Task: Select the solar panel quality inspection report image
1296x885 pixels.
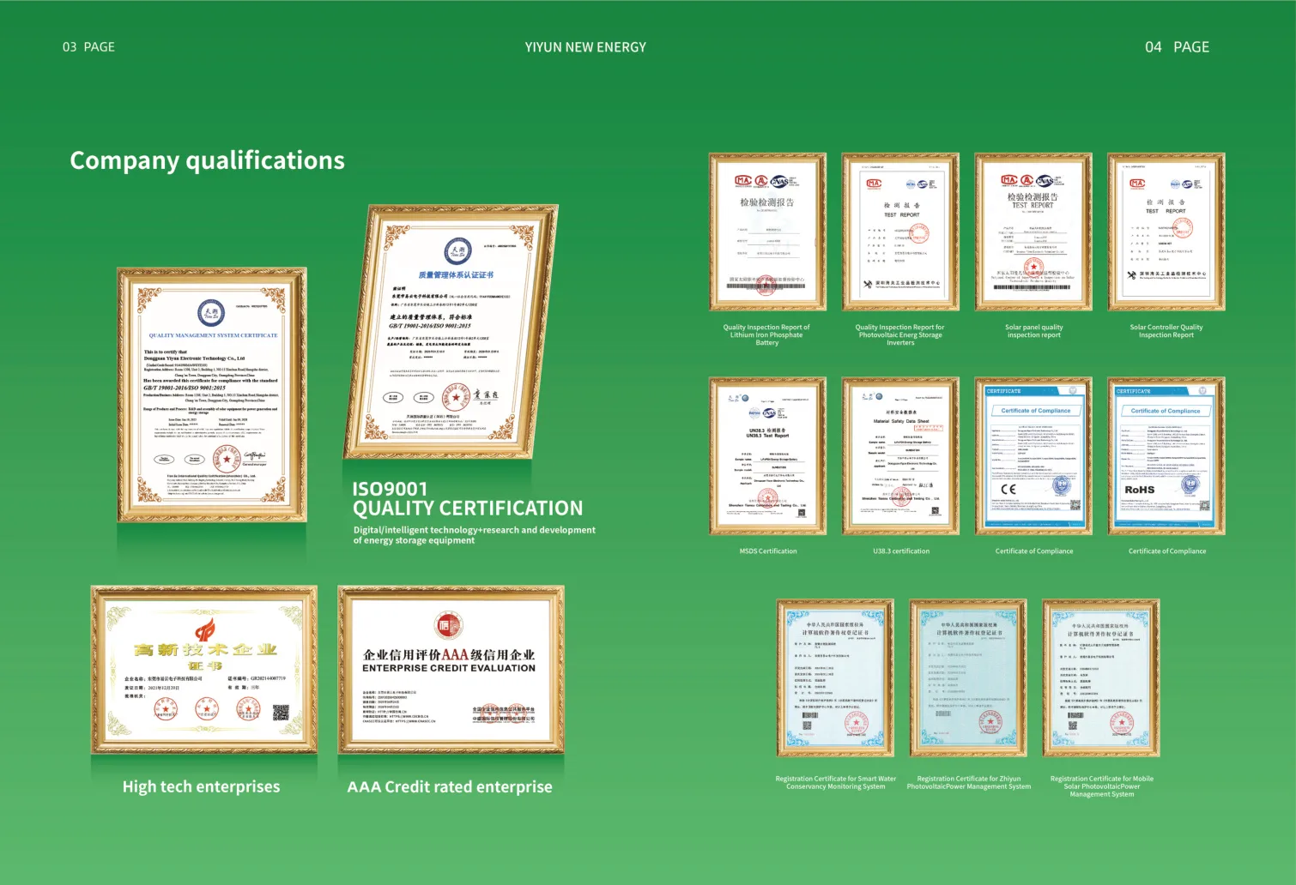Action: point(1033,232)
